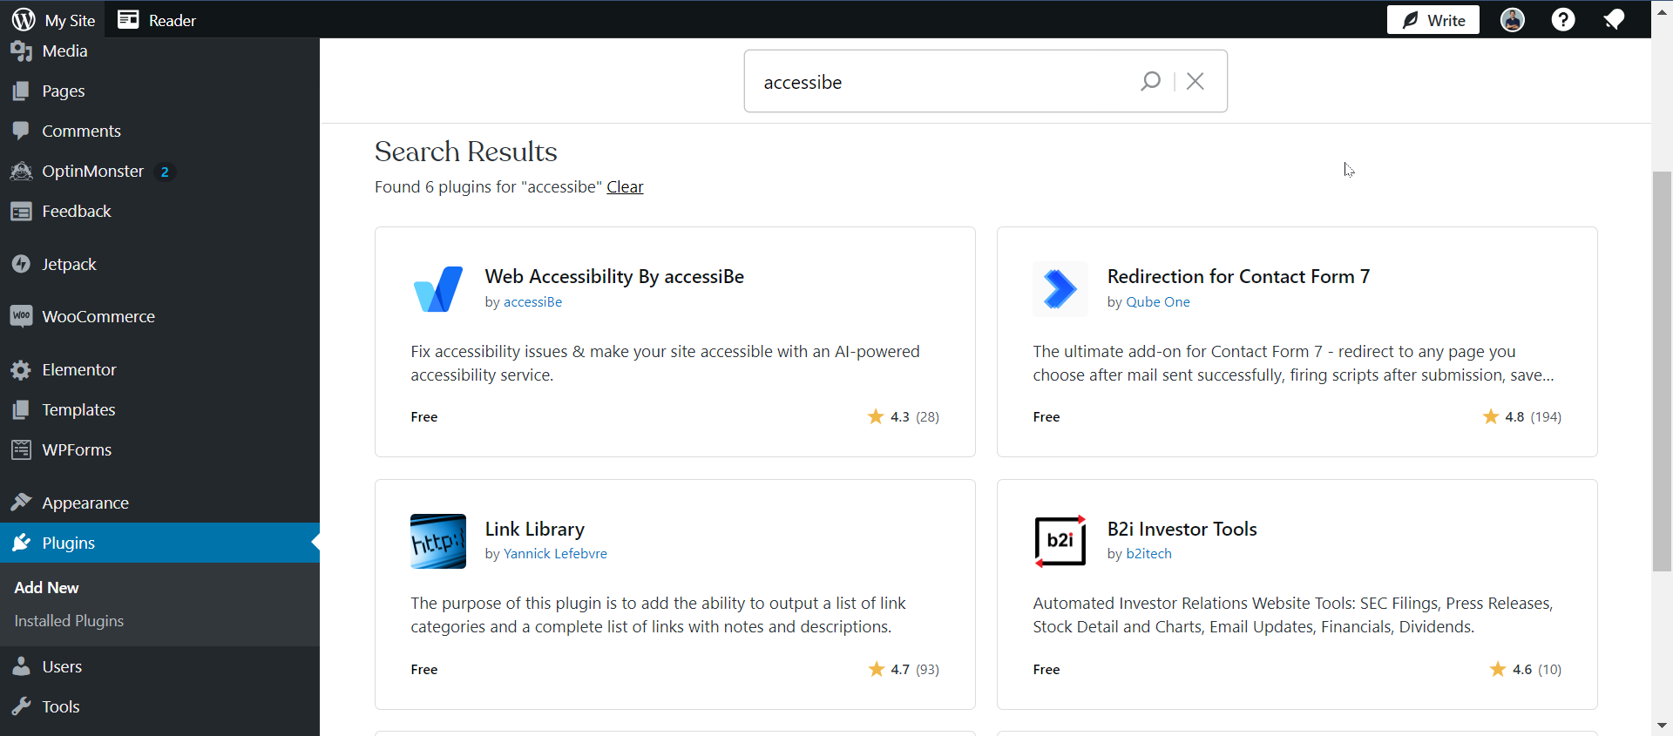Viewport: 1673px width, 736px height.
Task: Click the page scrollbar down arrow
Action: 1663,725
